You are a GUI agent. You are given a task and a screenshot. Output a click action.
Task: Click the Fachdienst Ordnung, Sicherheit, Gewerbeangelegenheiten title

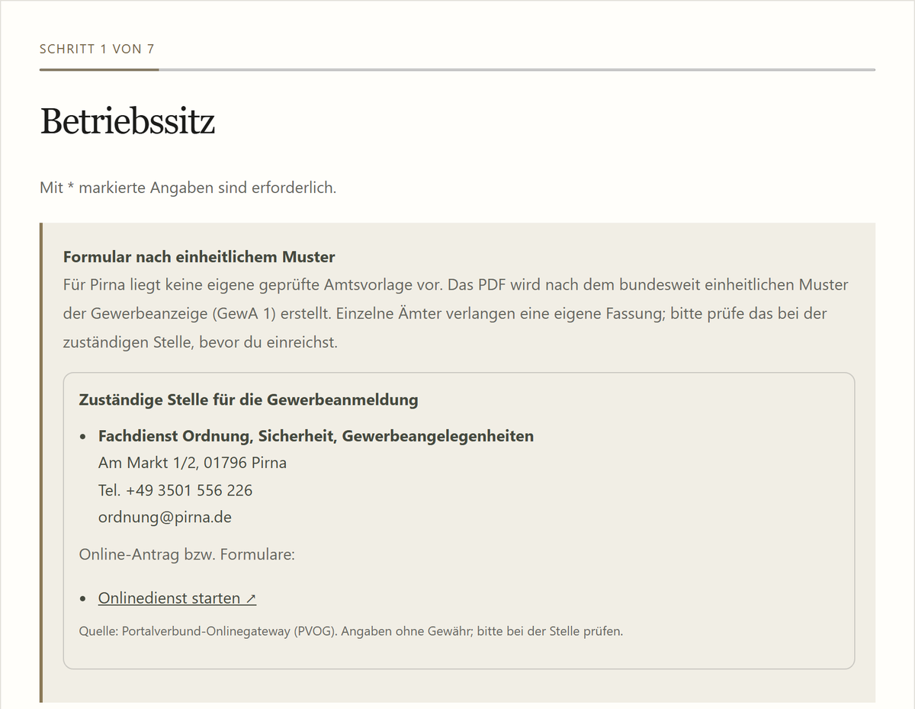coord(316,436)
